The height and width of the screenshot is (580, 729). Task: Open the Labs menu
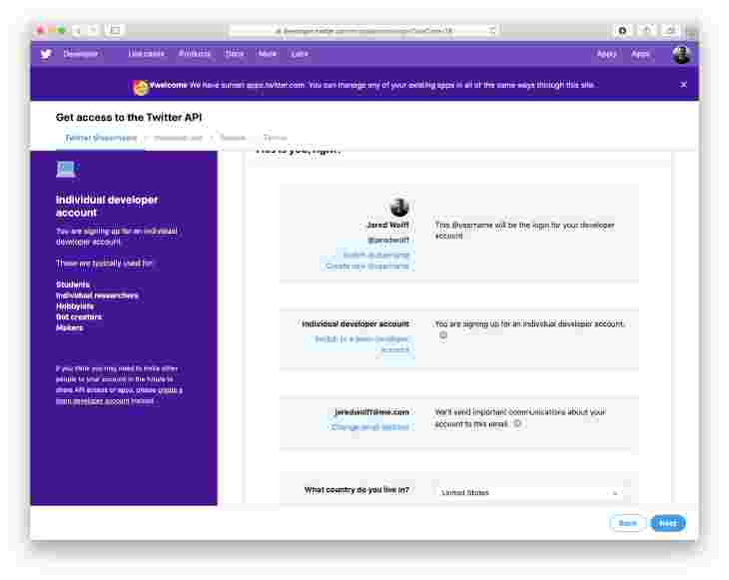pos(300,54)
